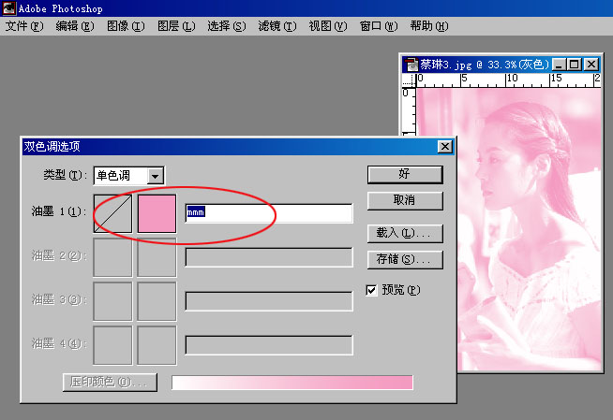Maximize the 蔡琳3.jpg document window
Image resolution: width=613 pixels, height=420 pixels.
(x=574, y=65)
